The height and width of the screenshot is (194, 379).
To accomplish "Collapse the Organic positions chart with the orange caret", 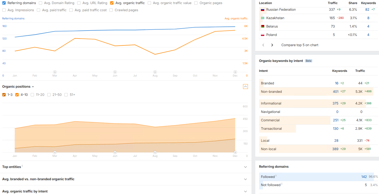I will [245, 87].
